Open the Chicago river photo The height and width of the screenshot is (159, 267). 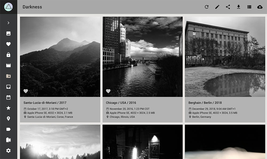pos(143,57)
